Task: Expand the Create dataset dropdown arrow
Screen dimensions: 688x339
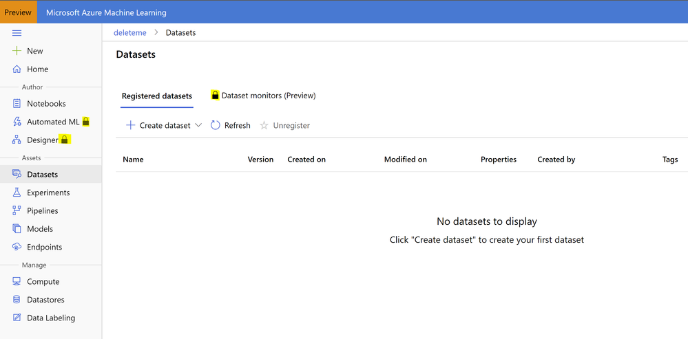Action: (x=199, y=126)
